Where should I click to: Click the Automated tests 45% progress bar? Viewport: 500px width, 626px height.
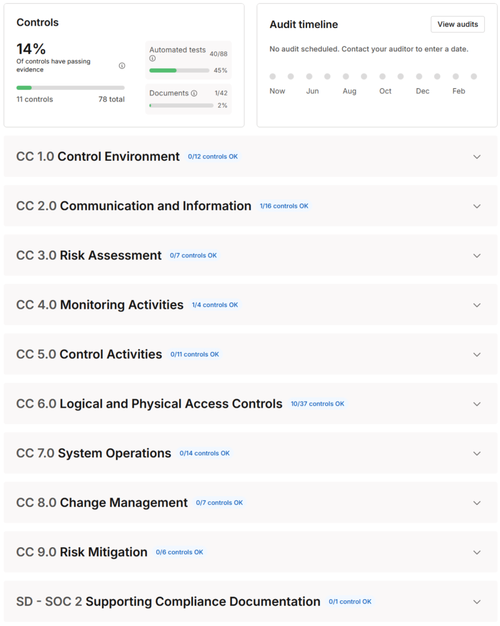point(179,70)
